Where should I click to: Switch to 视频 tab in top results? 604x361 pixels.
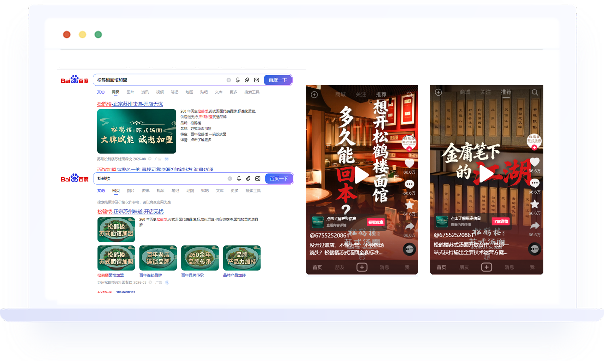pyautogui.click(x=160, y=92)
